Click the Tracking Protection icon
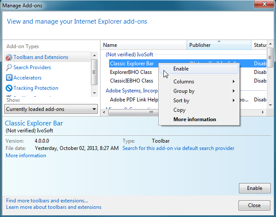Screen dimensions: 276x217 9,88
